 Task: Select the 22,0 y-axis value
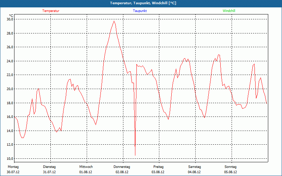(x=10, y=75)
